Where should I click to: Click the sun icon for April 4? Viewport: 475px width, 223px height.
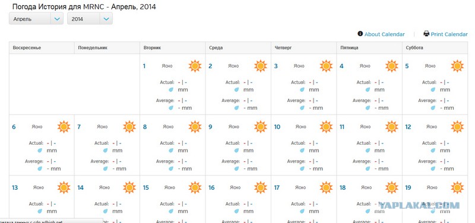click(392, 66)
